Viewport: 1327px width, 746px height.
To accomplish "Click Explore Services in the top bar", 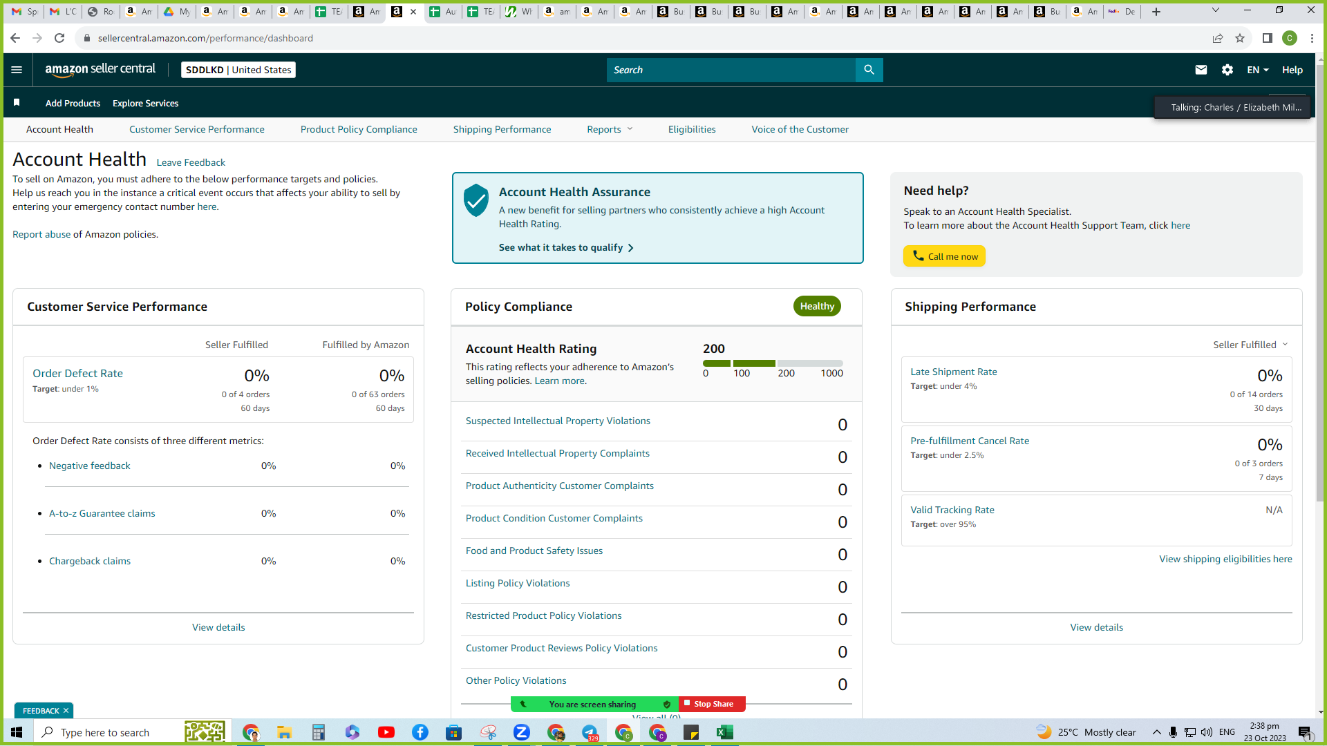I will point(145,103).
